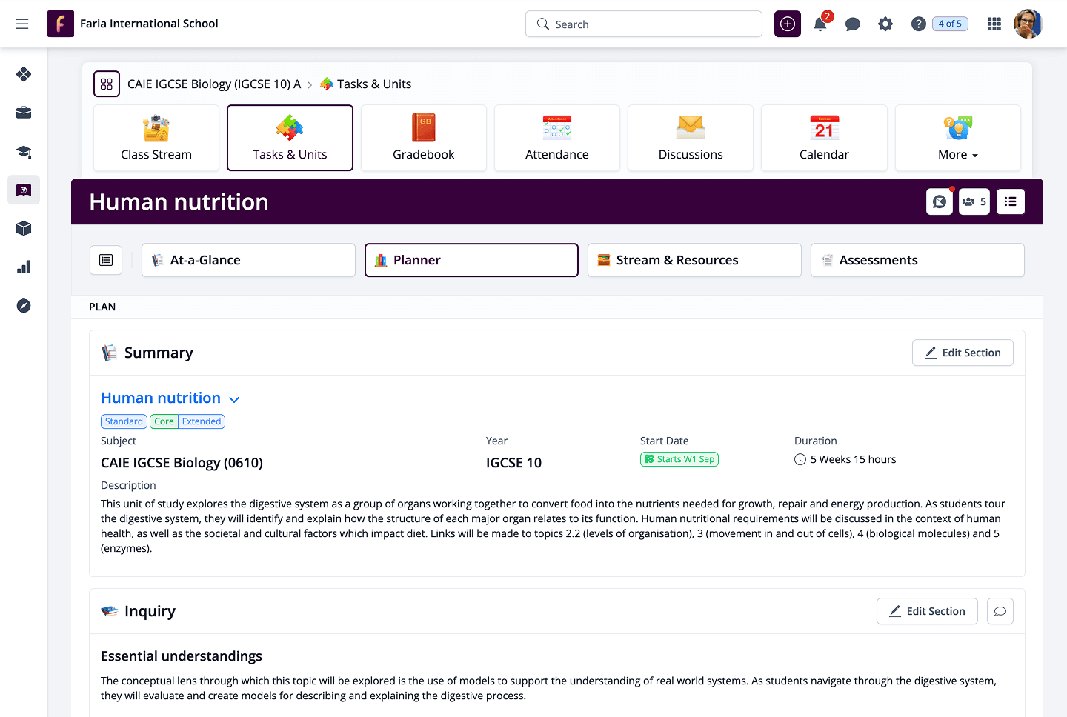Open the compass icon in sidebar

[24, 305]
